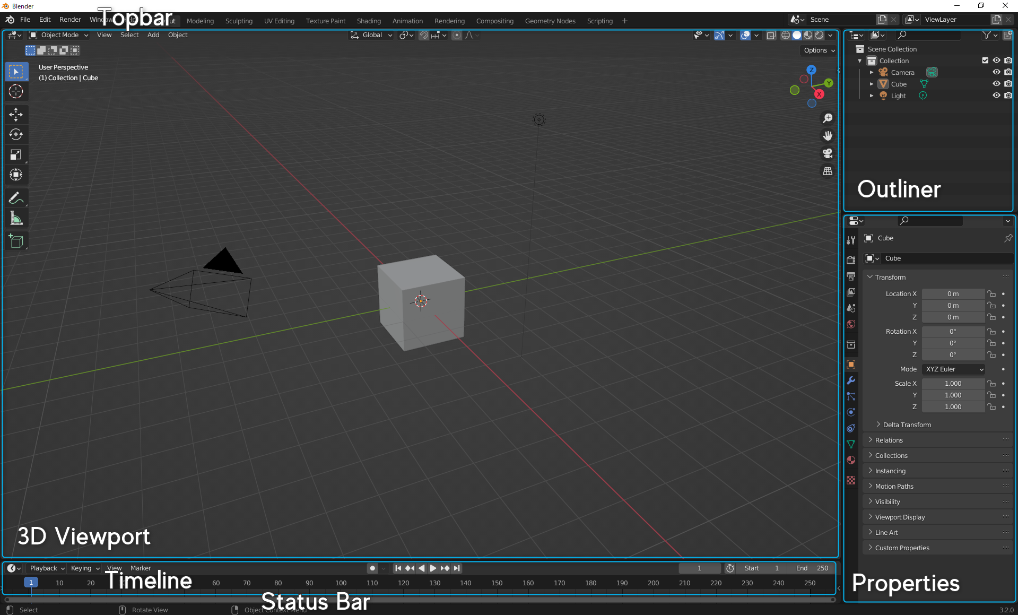Image resolution: width=1018 pixels, height=615 pixels.
Task: Activate the Annotate pencil tool
Action: pyautogui.click(x=16, y=198)
